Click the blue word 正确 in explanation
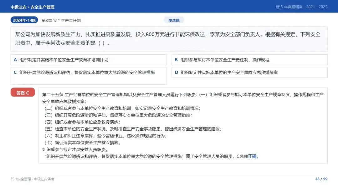Screen dimensions: 338x190 pyautogui.click(x=252, y=157)
